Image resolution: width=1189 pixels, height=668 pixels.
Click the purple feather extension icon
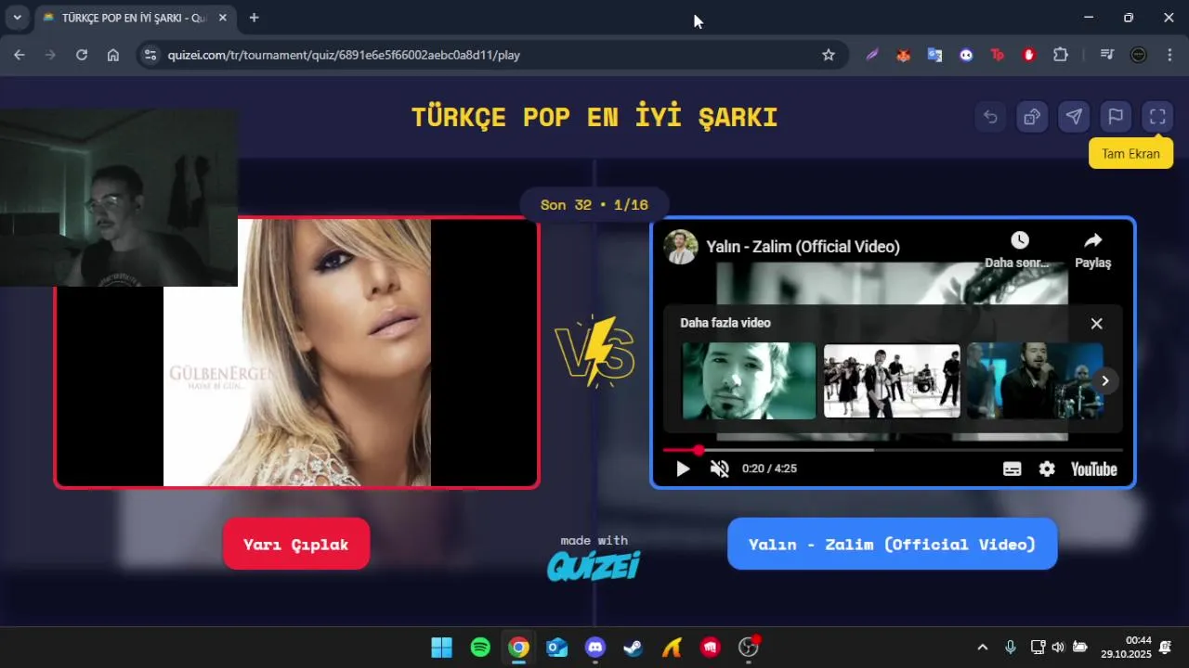(872, 55)
